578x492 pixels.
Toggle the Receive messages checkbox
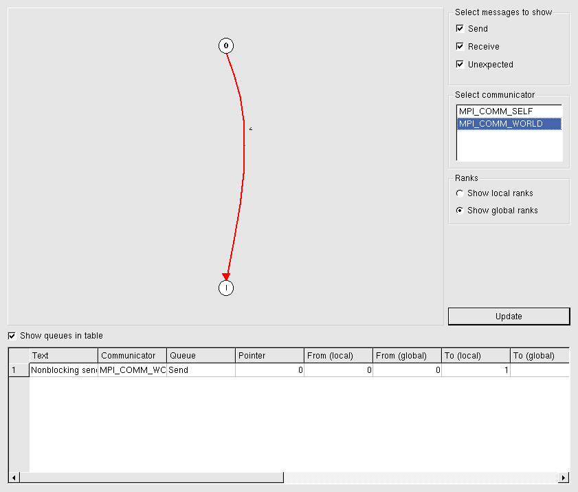click(460, 47)
